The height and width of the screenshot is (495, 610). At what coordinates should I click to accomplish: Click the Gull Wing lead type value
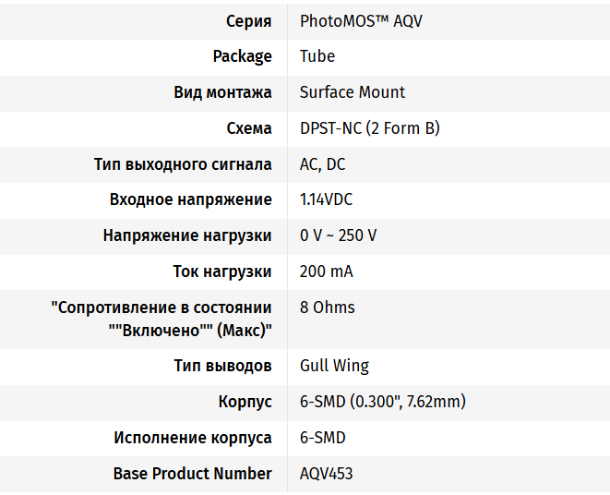coord(334,366)
